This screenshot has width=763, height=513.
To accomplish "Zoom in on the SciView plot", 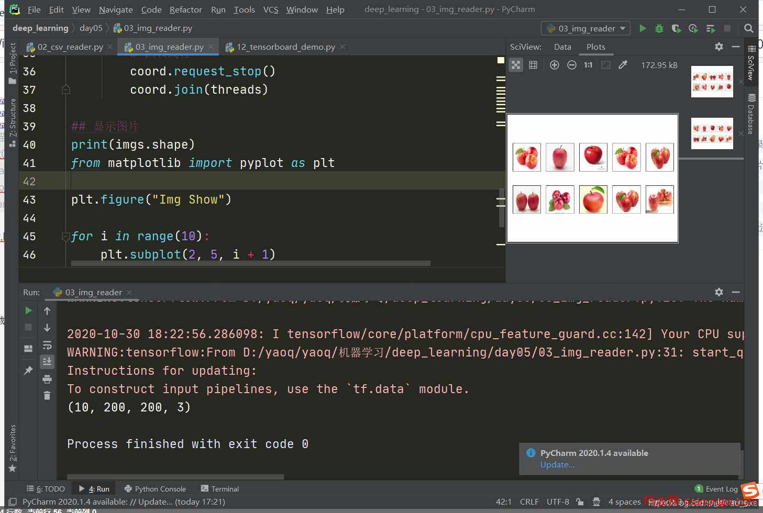I will coord(555,65).
